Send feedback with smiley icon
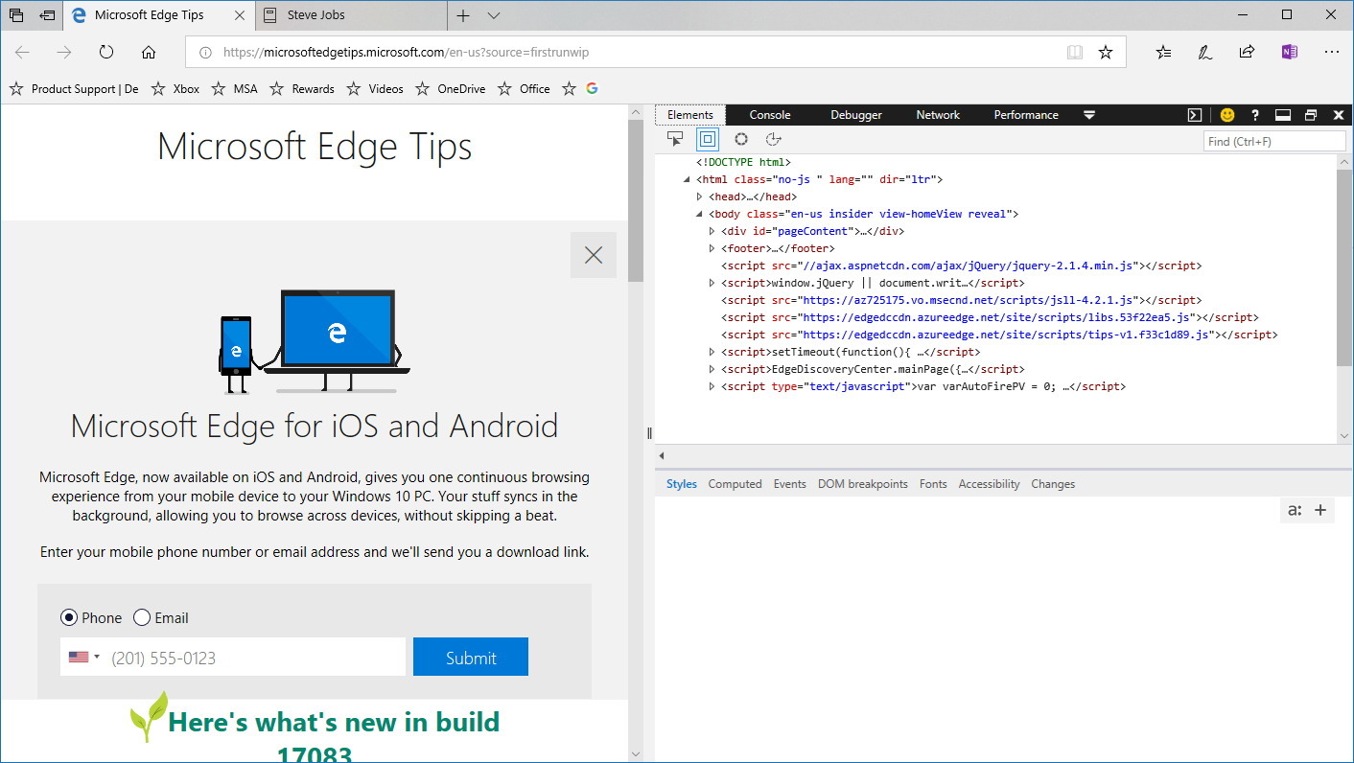1354x763 pixels. pos(1227,115)
